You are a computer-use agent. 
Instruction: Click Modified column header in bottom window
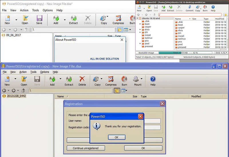(206, 96)
